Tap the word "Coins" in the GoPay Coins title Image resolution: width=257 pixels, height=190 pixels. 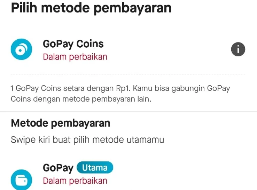(x=90, y=44)
